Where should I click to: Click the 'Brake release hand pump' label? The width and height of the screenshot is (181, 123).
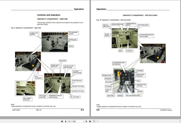pyautogui.click(x=27, y=99)
